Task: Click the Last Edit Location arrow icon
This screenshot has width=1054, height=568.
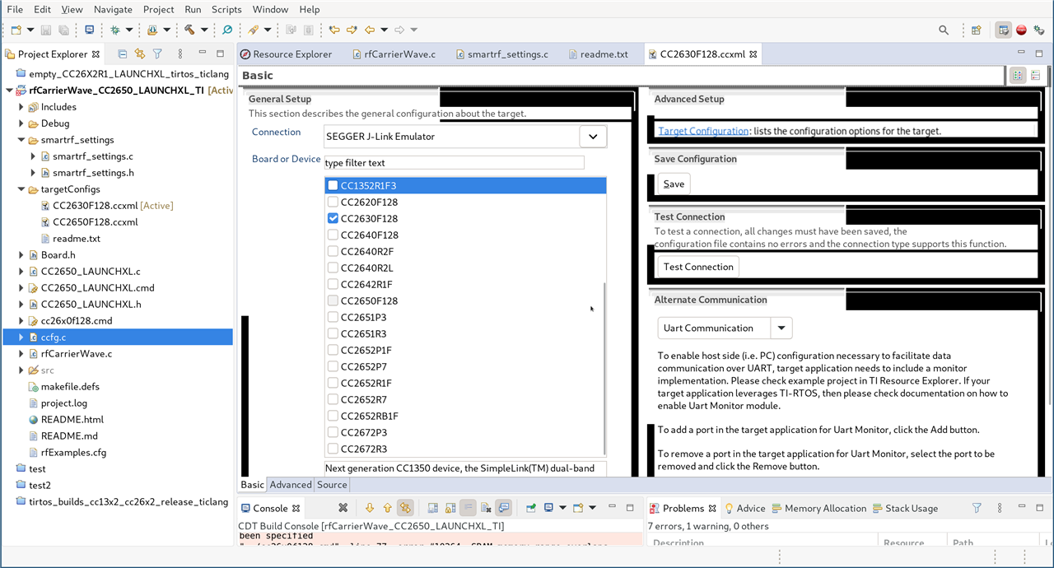Action: click(x=333, y=30)
